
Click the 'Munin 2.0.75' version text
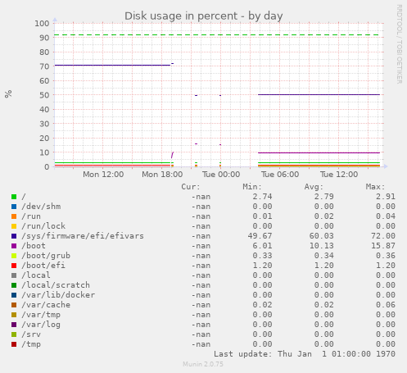(x=203, y=364)
